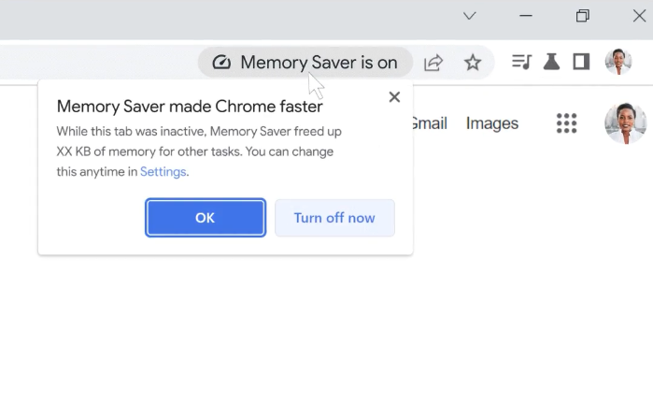The height and width of the screenshot is (417, 653).
Task: Click the Memory Saver speedometer icon
Action: (x=221, y=63)
